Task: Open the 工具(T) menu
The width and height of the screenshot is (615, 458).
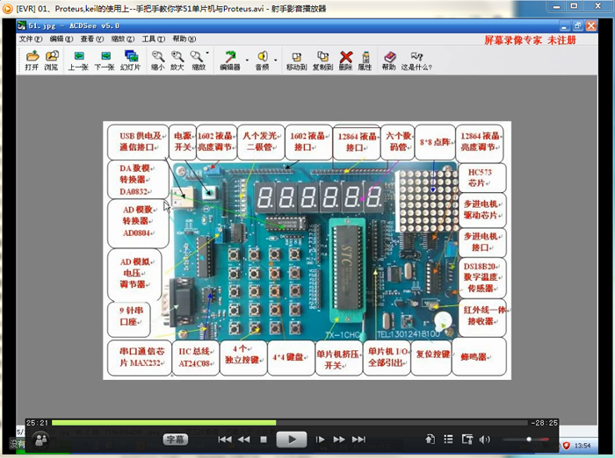Action: [x=154, y=39]
